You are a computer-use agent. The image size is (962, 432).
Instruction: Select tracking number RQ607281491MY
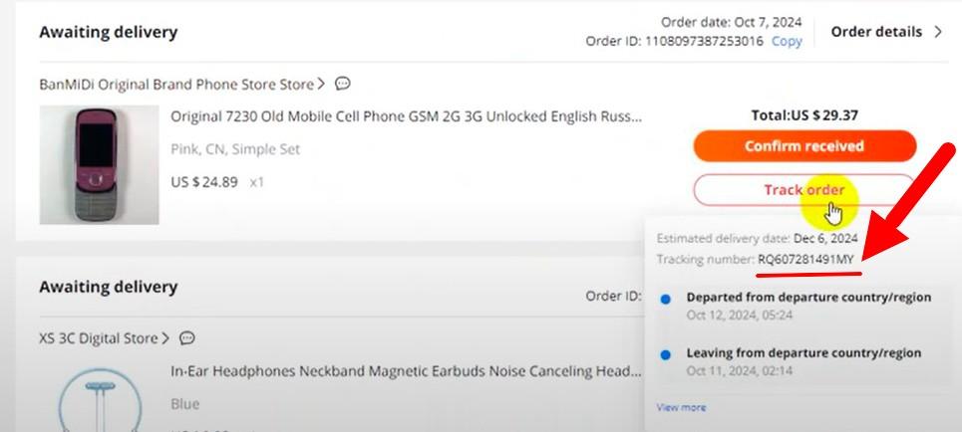pyautogui.click(x=807, y=259)
